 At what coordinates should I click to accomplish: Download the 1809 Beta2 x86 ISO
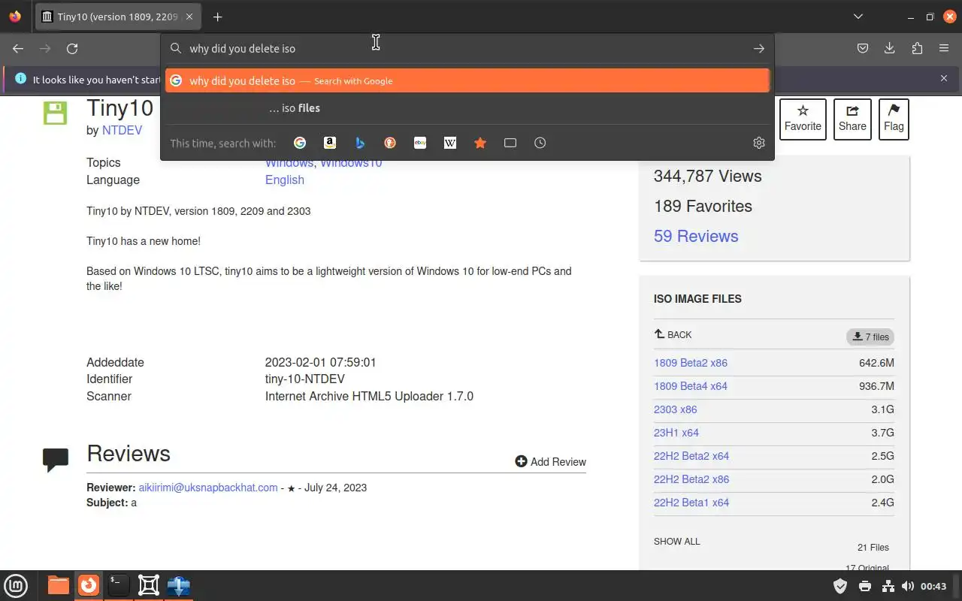(691, 363)
